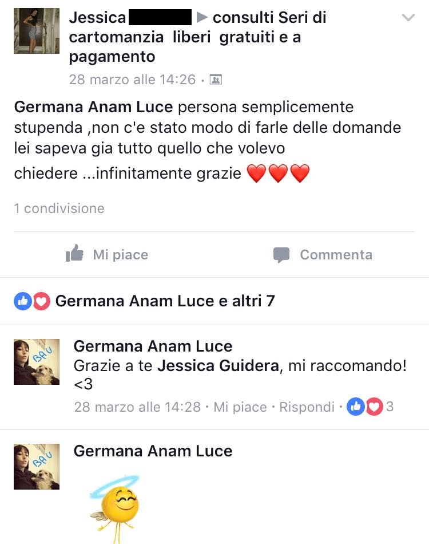
Task: Tap the blue like reaction icon under post
Action: [x=23, y=301]
